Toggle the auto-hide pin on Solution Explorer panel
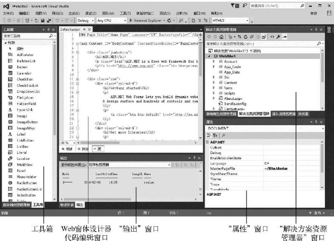334x241 pixels. coord(316,29)
